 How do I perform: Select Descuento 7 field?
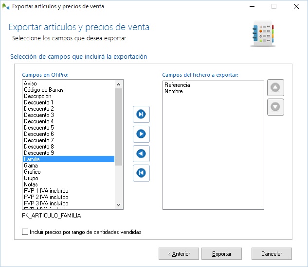pyautogui.click(x=69, y=140)
